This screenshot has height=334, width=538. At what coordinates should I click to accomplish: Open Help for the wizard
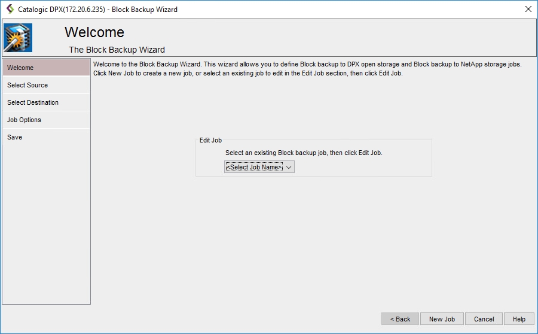[x=519, y=319]
